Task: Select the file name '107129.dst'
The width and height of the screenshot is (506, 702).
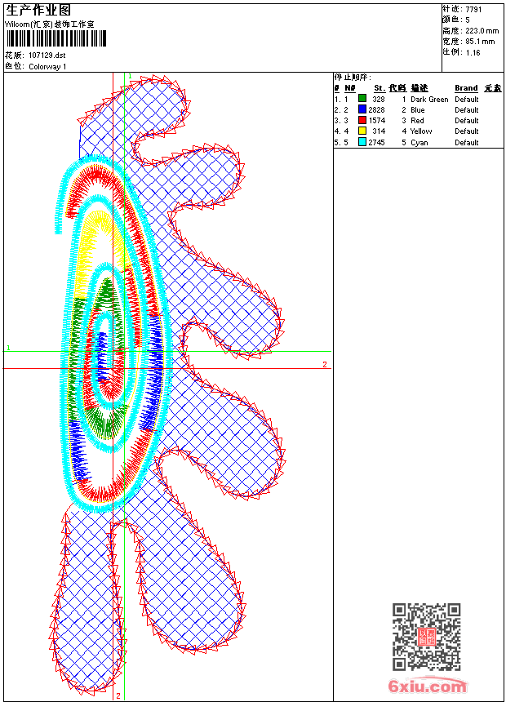Action: 47,55
